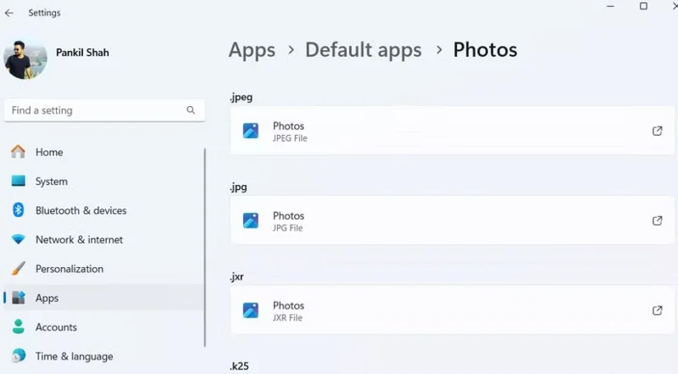Go back to Default apps breadcrumb

coord(363,50)
